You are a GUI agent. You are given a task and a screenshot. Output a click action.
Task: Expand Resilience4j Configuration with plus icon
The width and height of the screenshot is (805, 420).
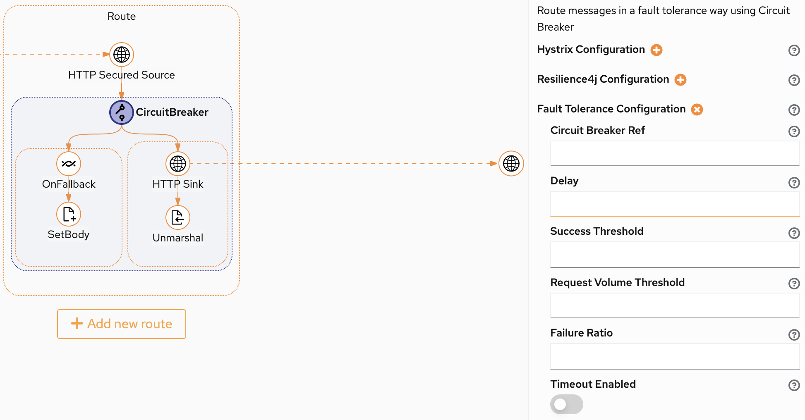point(680,80)
